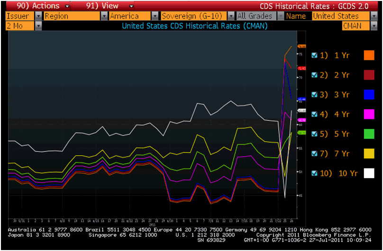This screenshot has width=383, height=251.
Task: Open the 90) Actions menu
Action: 39,6
